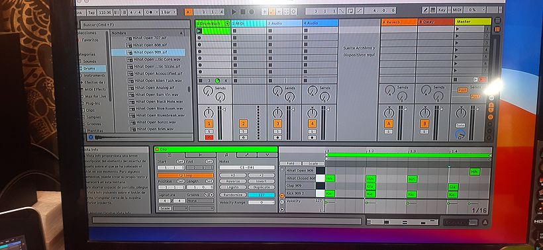The width and height of the screenshot is (543, 250).
Task: Arm track 1 Drum Rack for recording
Action: [x=209, y=138]
